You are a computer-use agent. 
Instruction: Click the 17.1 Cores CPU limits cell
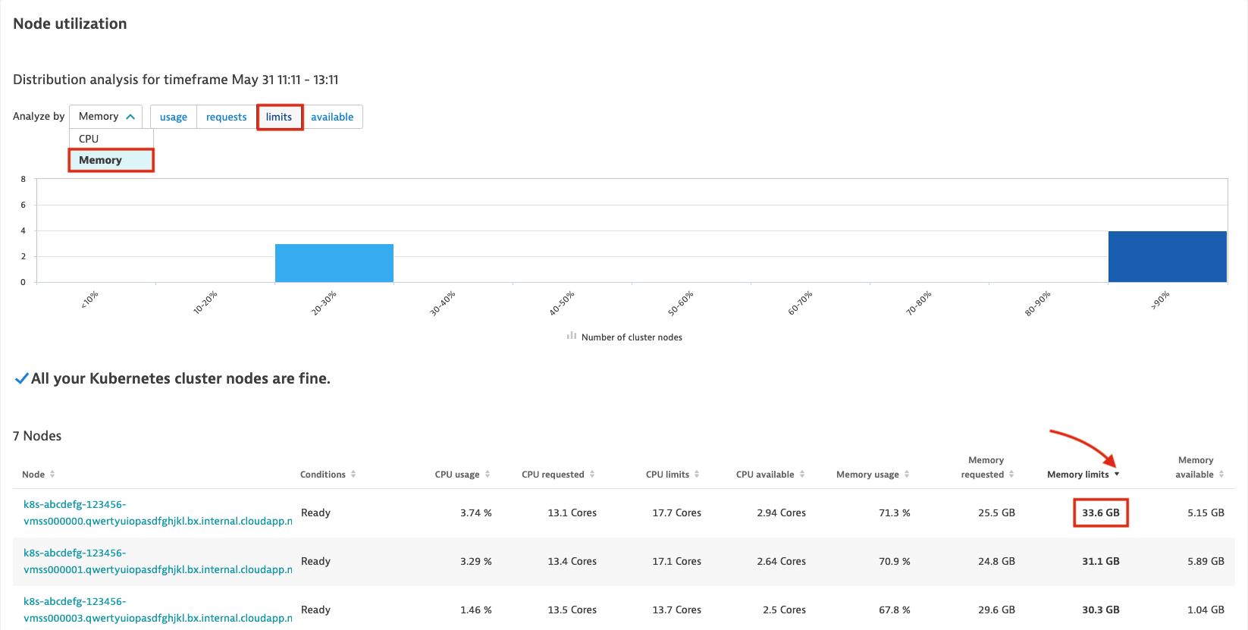[x=677, y=561]
